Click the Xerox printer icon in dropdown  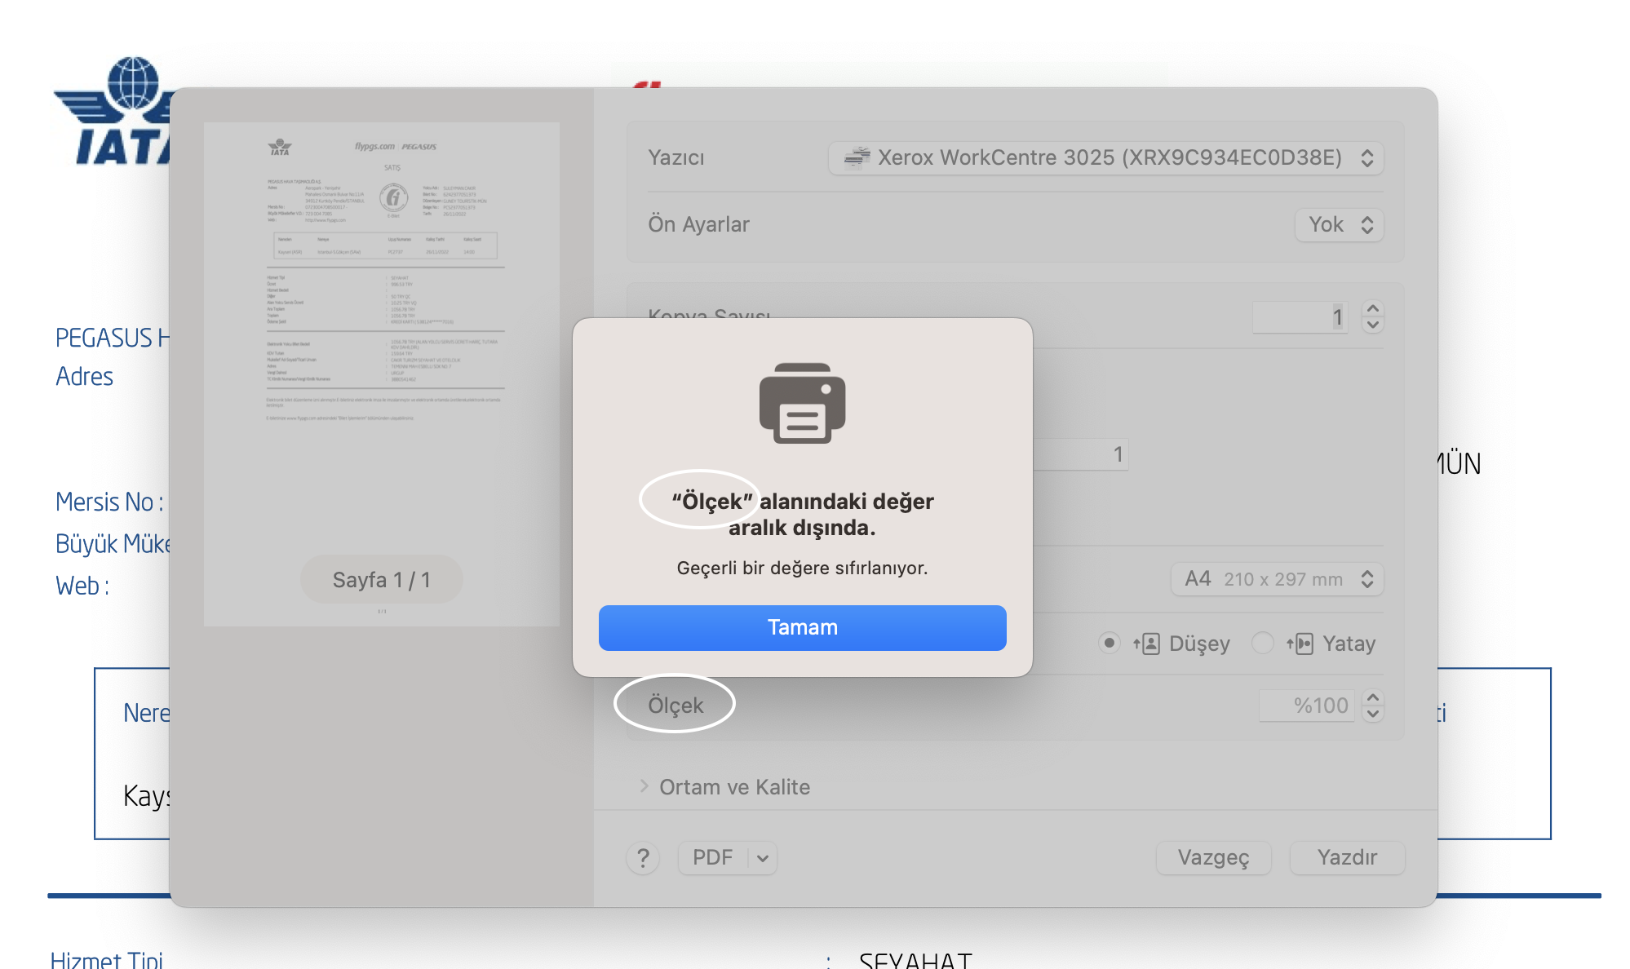pyautogui.click(x=857, y=157)
